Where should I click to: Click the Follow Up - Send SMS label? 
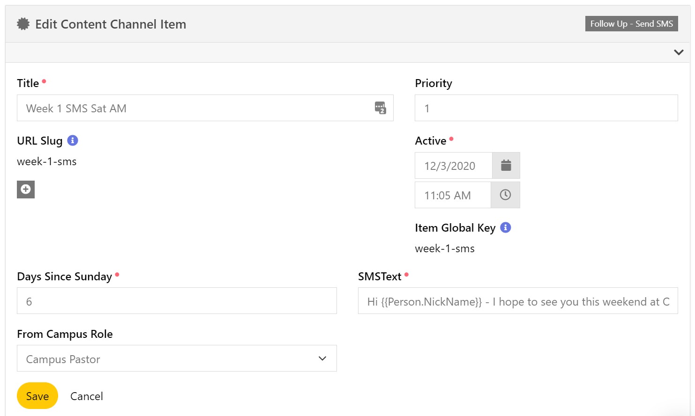pyautogui.click(x=631, y=24)
